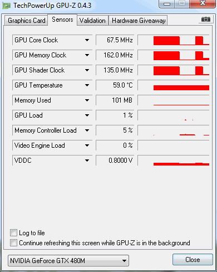Open the Memory Used dropdown
The height and width of the screenshot is (272, 217).
(87, 100)
